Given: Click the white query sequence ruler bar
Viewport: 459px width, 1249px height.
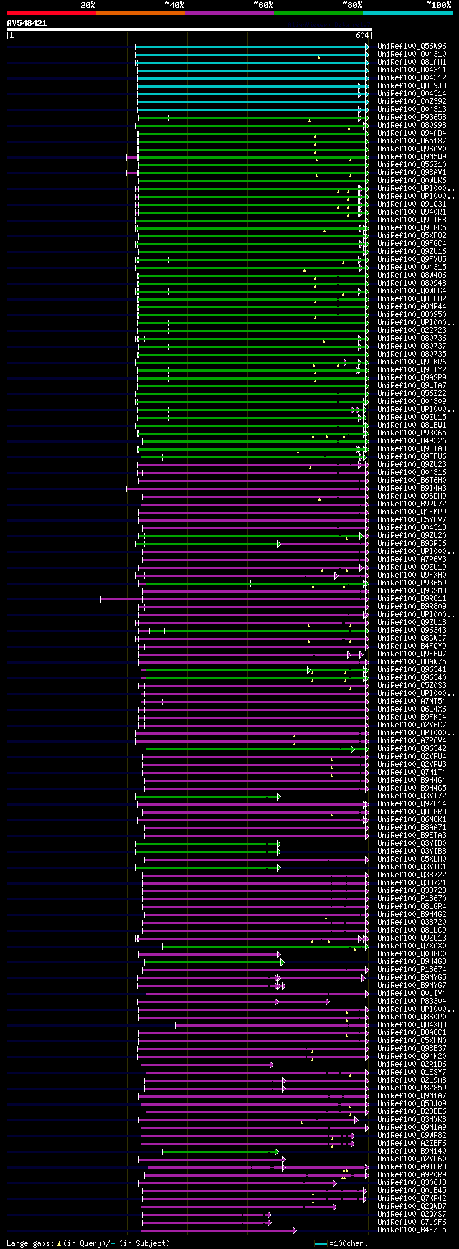Looking at the screenshot, I should (189, 29).
